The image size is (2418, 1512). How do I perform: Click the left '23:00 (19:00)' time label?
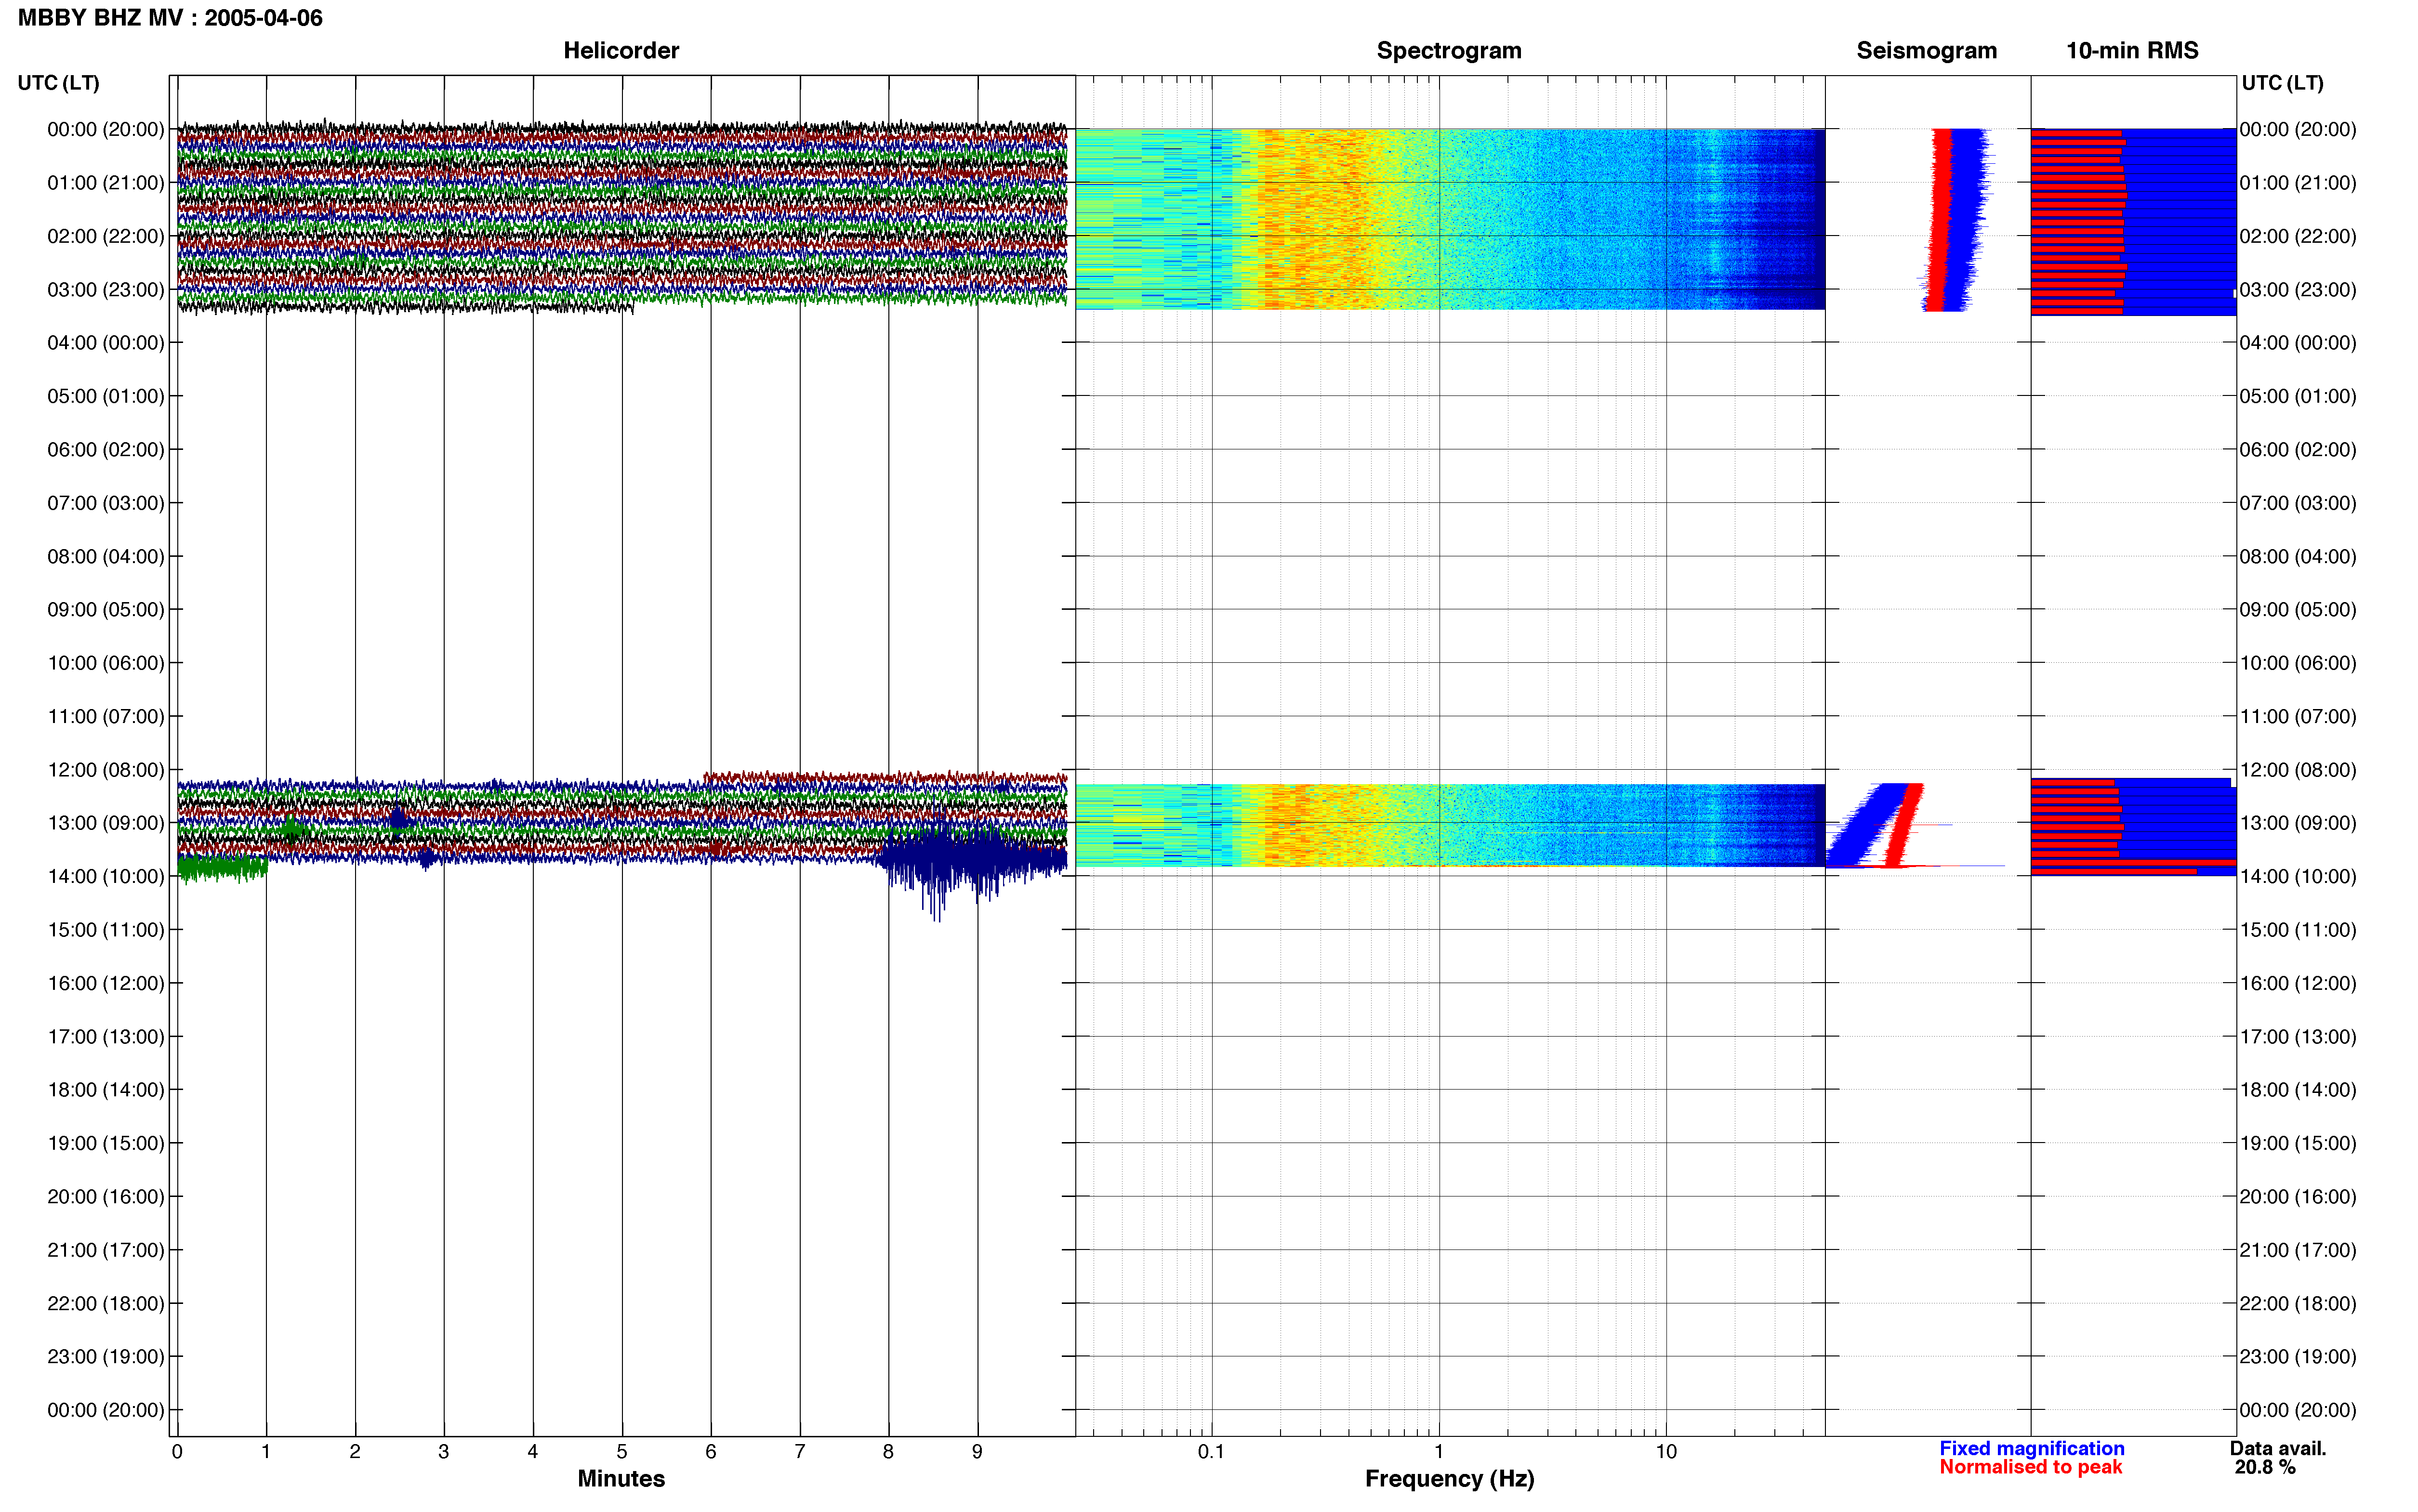click(105, 1357)
